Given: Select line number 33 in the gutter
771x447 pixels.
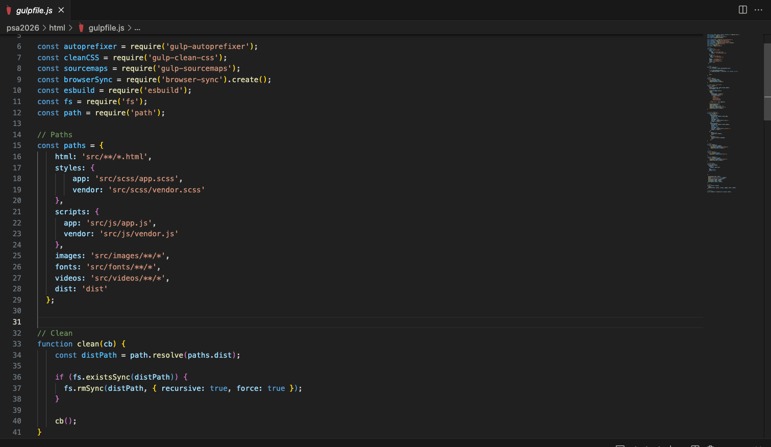Looking at the screenshot, I should click(17, 344).
